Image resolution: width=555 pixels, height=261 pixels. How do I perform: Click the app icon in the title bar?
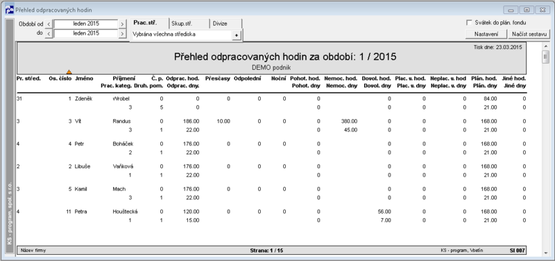(x=10, y=10)
